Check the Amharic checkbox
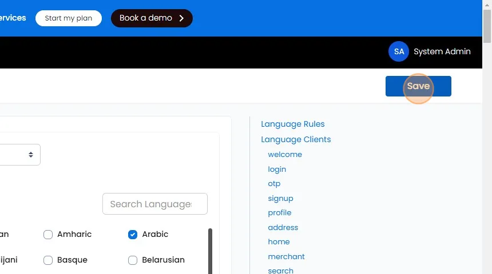This screenshot has width=492, height=274. coord(48,234)
